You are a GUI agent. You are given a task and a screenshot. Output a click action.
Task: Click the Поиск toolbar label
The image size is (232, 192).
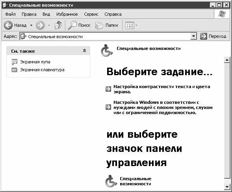point(84,26)
